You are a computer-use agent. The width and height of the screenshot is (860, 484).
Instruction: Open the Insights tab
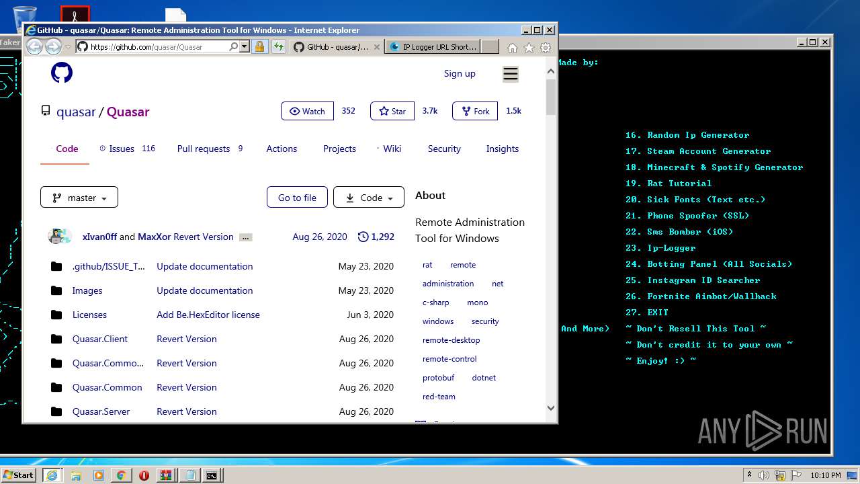(503, 149)
